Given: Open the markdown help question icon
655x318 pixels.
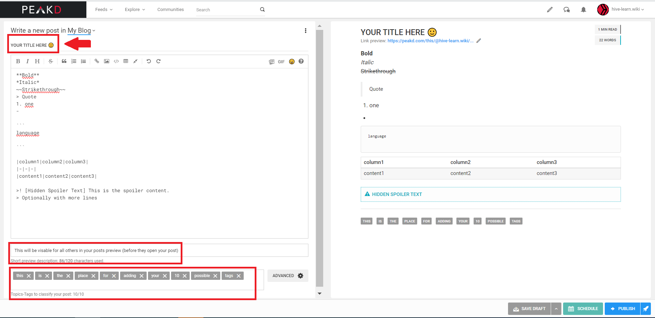Looking at the screenshot, I should click(x=301, y=61).
